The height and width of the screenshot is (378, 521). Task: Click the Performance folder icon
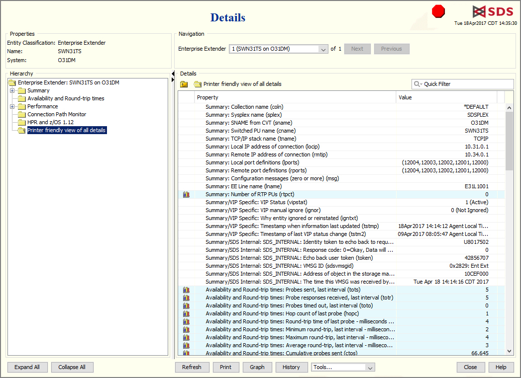pos(22,106)
